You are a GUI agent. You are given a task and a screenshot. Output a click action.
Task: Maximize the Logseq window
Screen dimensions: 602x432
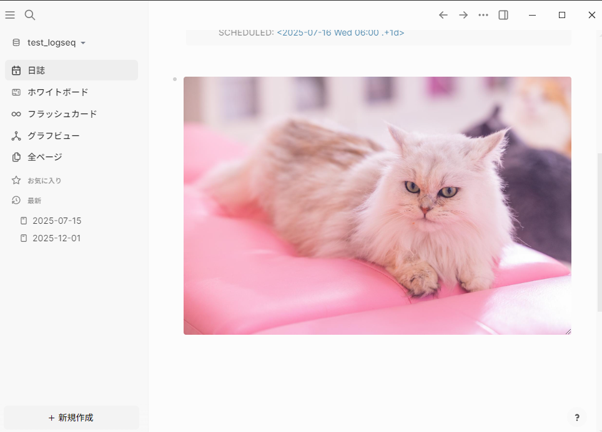coord(561,15)
